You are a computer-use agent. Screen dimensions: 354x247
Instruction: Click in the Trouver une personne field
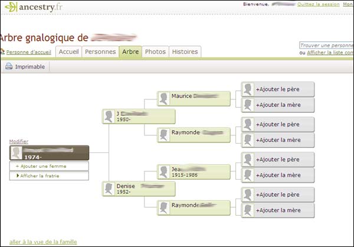[x=326, y=45]
